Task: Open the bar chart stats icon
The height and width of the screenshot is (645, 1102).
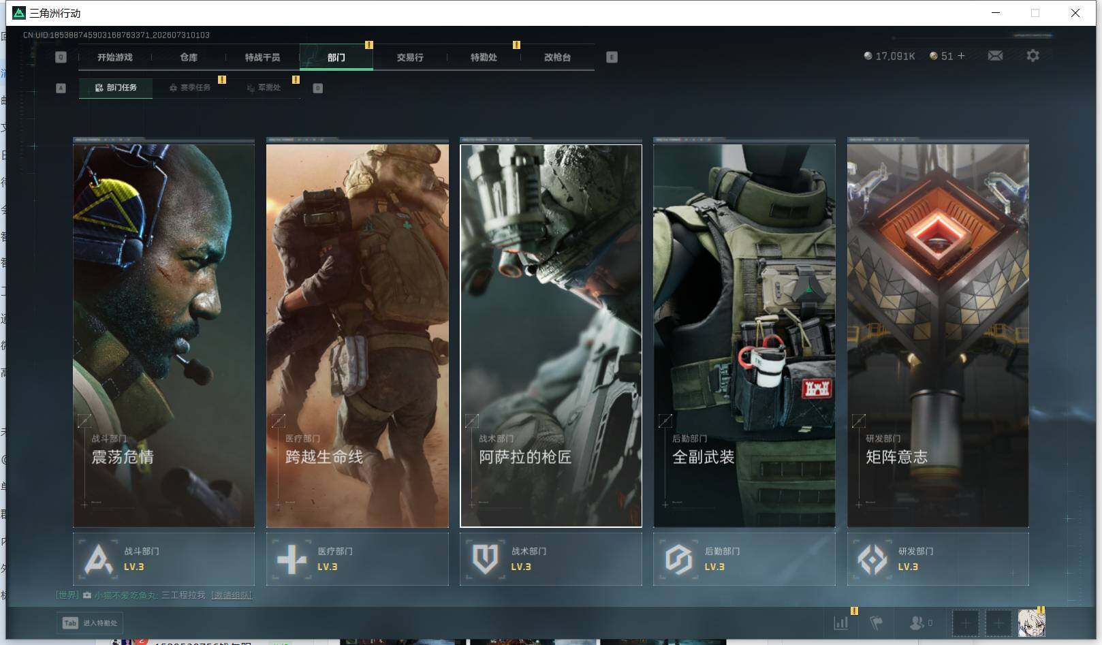Action: click(841, 623)
